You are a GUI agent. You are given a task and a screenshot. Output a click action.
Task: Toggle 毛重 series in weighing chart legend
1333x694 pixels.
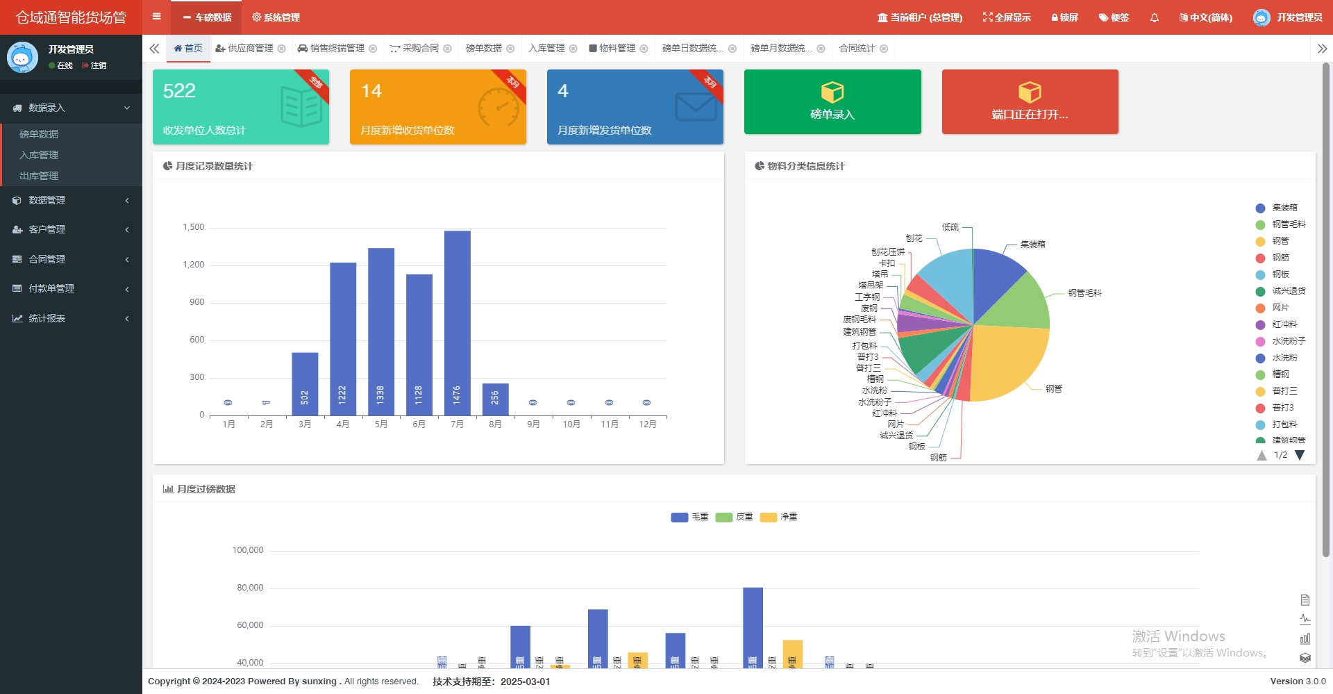click(689, 517)
